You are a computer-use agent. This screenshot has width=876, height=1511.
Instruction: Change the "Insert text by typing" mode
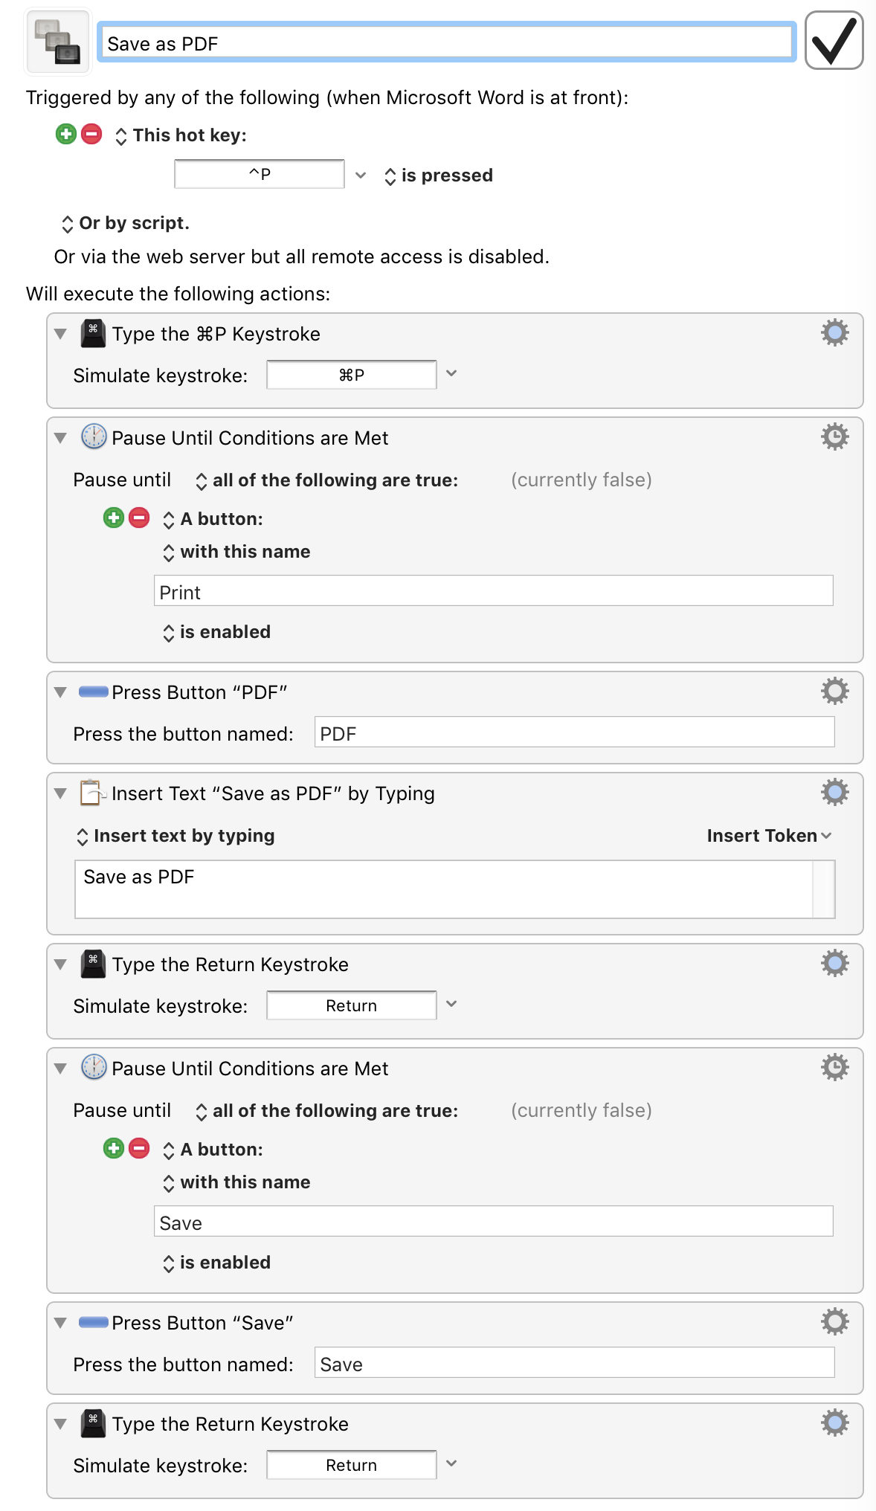pyautogui.click(x=175, y=836)
